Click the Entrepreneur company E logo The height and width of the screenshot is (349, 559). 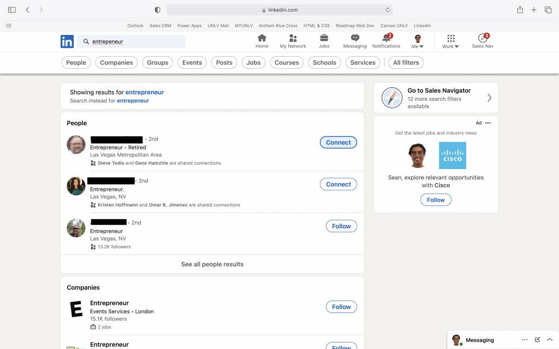[76, 309]
